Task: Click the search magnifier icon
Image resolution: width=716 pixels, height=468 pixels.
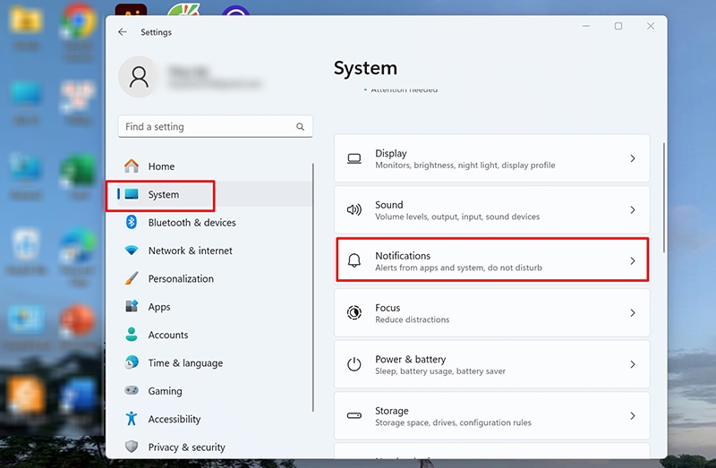Action: (300, 126)
